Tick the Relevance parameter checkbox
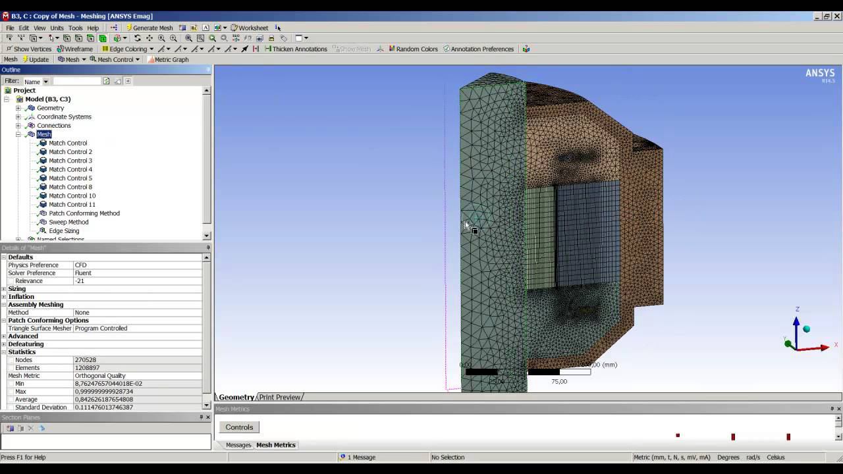Image resolution: width=843 pixels, height=474 pixels. coord(11,281)
